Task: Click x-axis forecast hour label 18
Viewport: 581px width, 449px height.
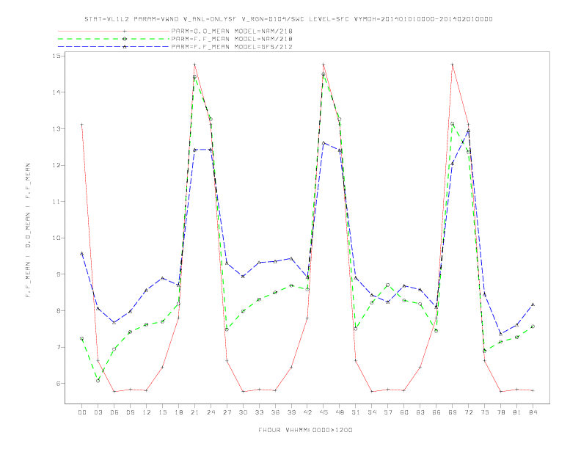Action: pos(178,412)
